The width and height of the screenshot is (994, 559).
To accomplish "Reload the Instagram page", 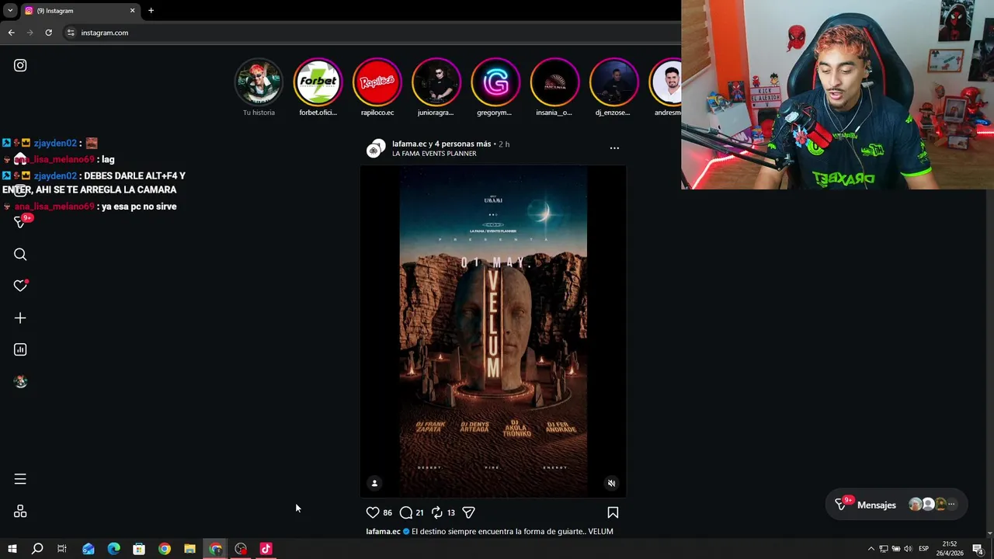I will point(48,33).
